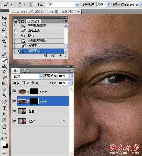Open the layer blend mode 正常 dropdown
142x156 pixels.
point(41,76)
